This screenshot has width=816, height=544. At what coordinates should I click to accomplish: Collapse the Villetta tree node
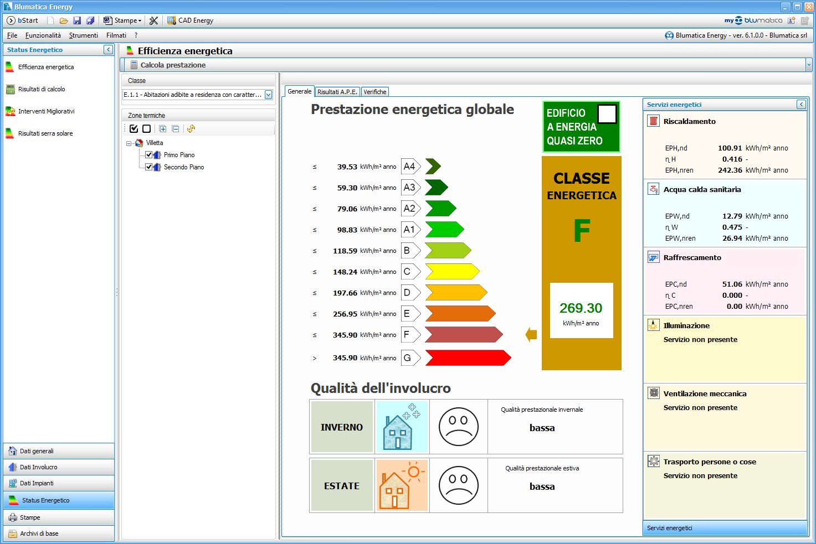point(129,143)
